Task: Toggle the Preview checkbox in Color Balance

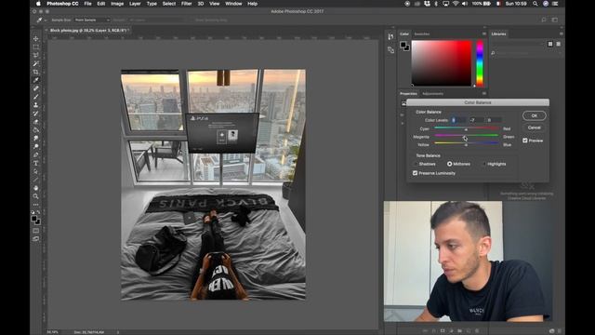Action: tap(525, 141)
